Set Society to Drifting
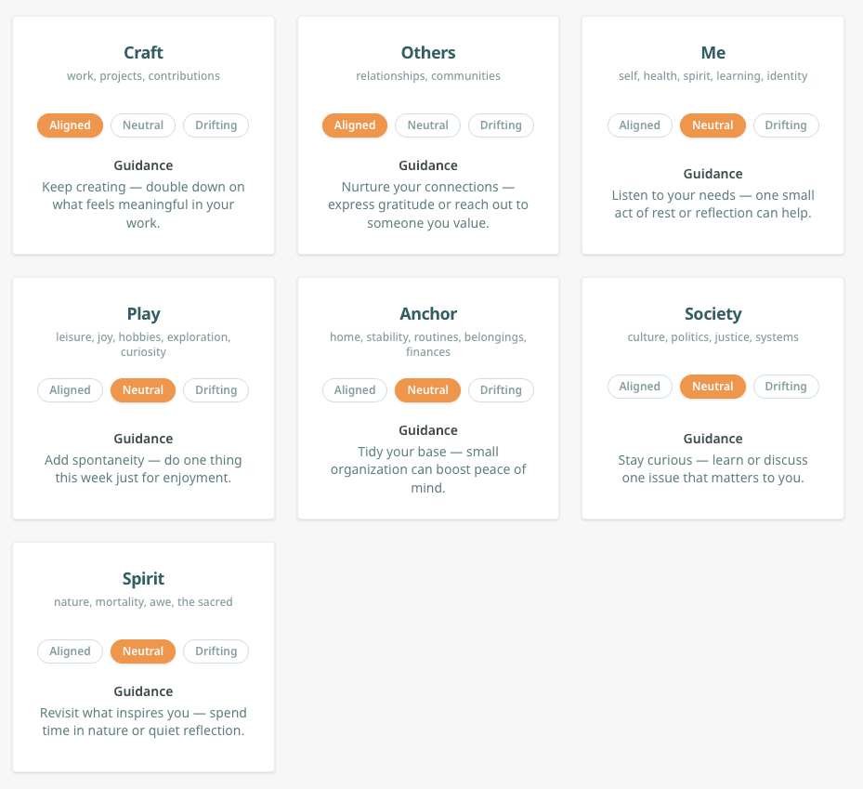 pyautogui.click(x=786, y=387)
